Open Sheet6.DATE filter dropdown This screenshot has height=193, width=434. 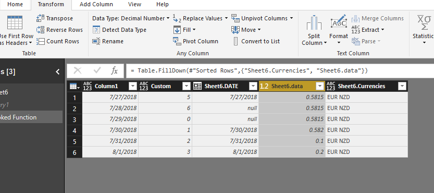point(253,86)
